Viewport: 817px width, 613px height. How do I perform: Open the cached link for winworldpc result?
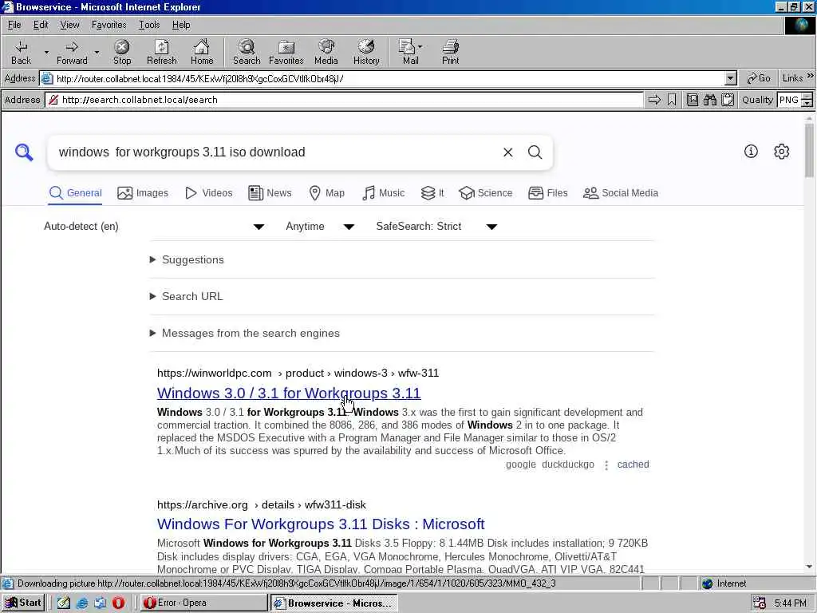[633, 465]
